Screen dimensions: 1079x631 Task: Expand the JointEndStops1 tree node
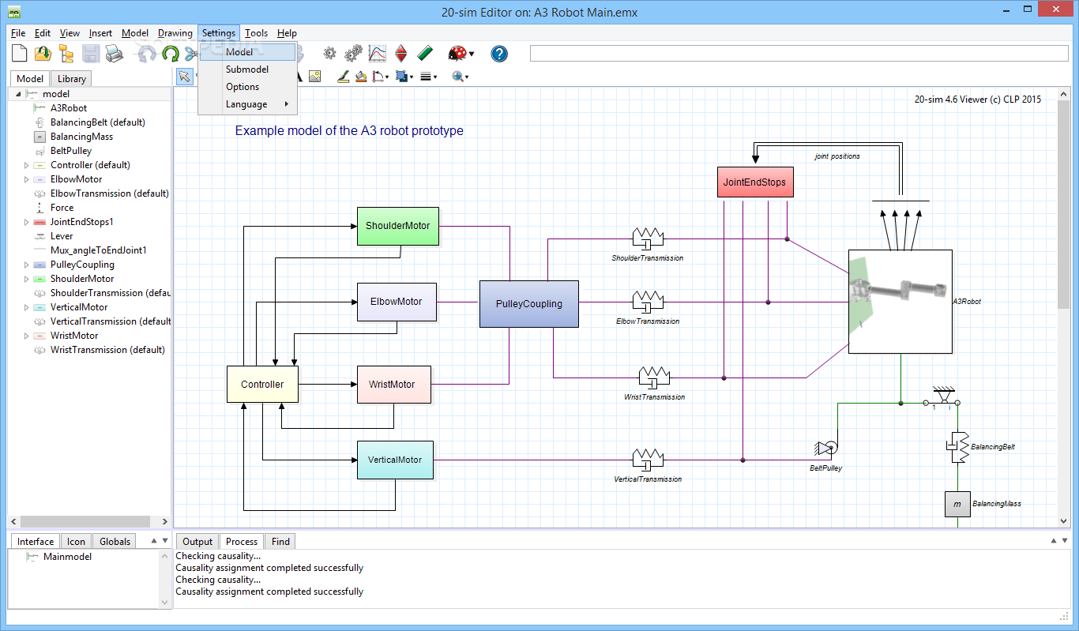point(26,222)
